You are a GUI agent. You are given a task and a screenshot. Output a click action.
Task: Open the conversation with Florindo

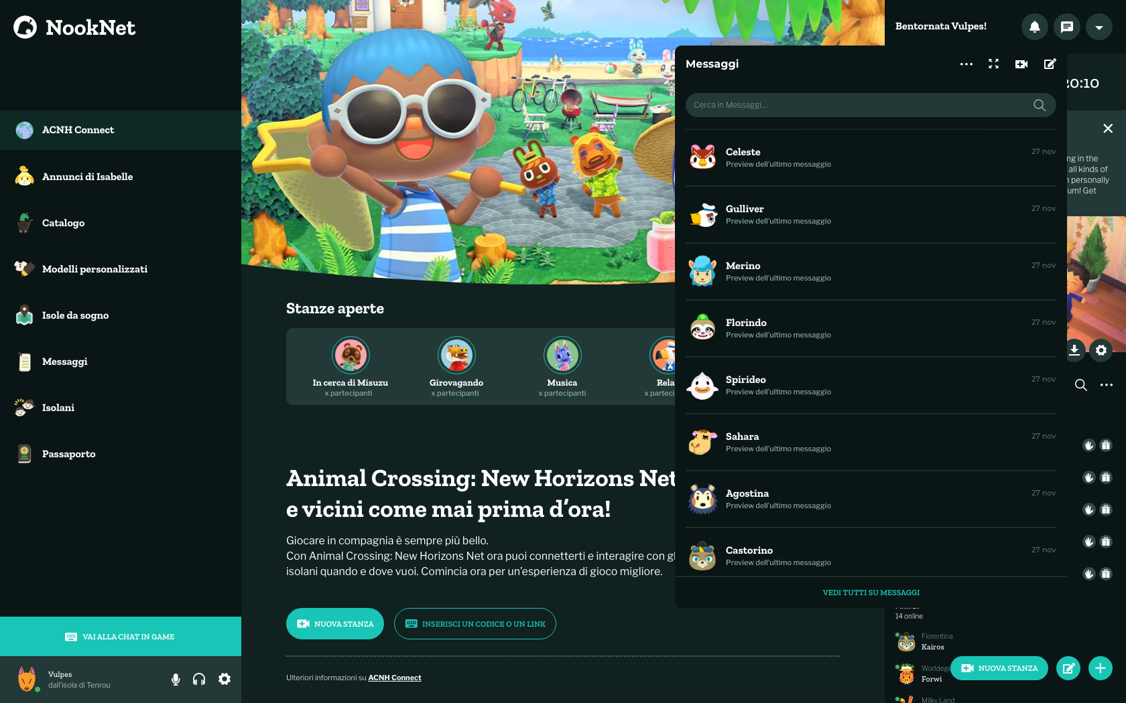click(x=871, y=328)
